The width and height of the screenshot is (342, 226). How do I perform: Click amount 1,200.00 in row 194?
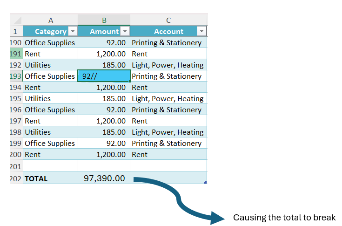click(104, 87)
